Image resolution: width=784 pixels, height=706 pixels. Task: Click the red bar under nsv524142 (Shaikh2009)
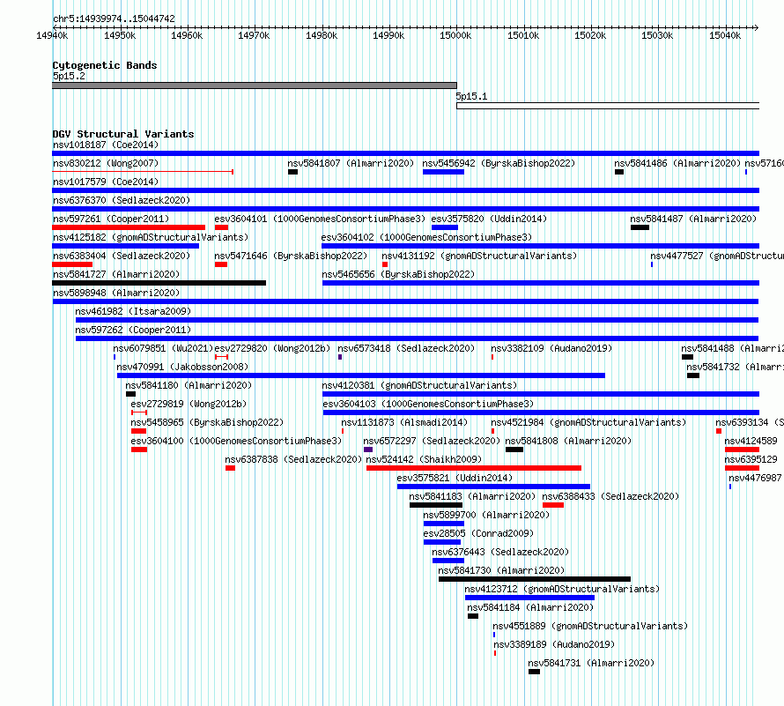[x=474, y=468]
